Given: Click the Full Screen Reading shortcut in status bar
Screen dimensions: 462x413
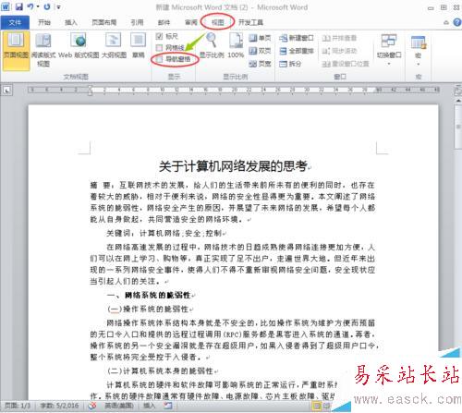Looking at the screenshot, I should point(327,406).
